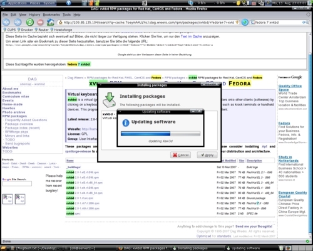313x251 pixels.
Task: Click the 'Text im Cache' link
Action: click(191, 36)
